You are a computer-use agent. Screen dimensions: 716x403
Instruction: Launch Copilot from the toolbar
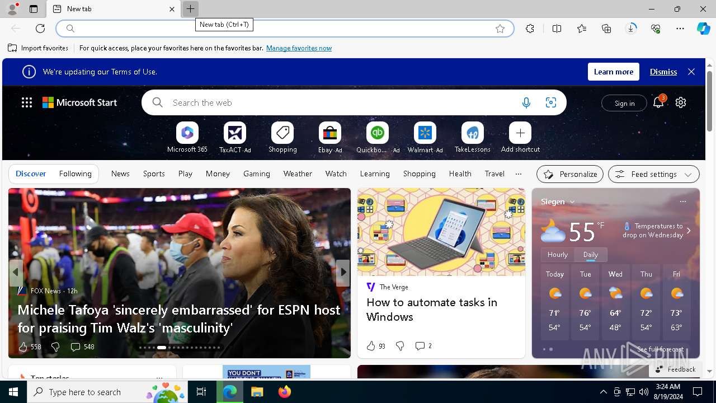pyautogui.click(x=703, y=29)
